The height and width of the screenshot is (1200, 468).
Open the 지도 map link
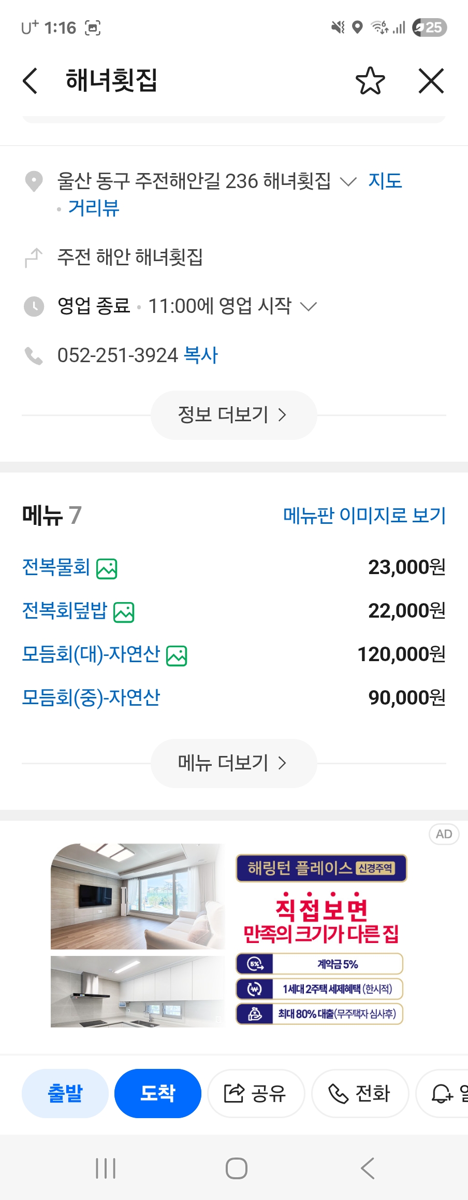385,181
